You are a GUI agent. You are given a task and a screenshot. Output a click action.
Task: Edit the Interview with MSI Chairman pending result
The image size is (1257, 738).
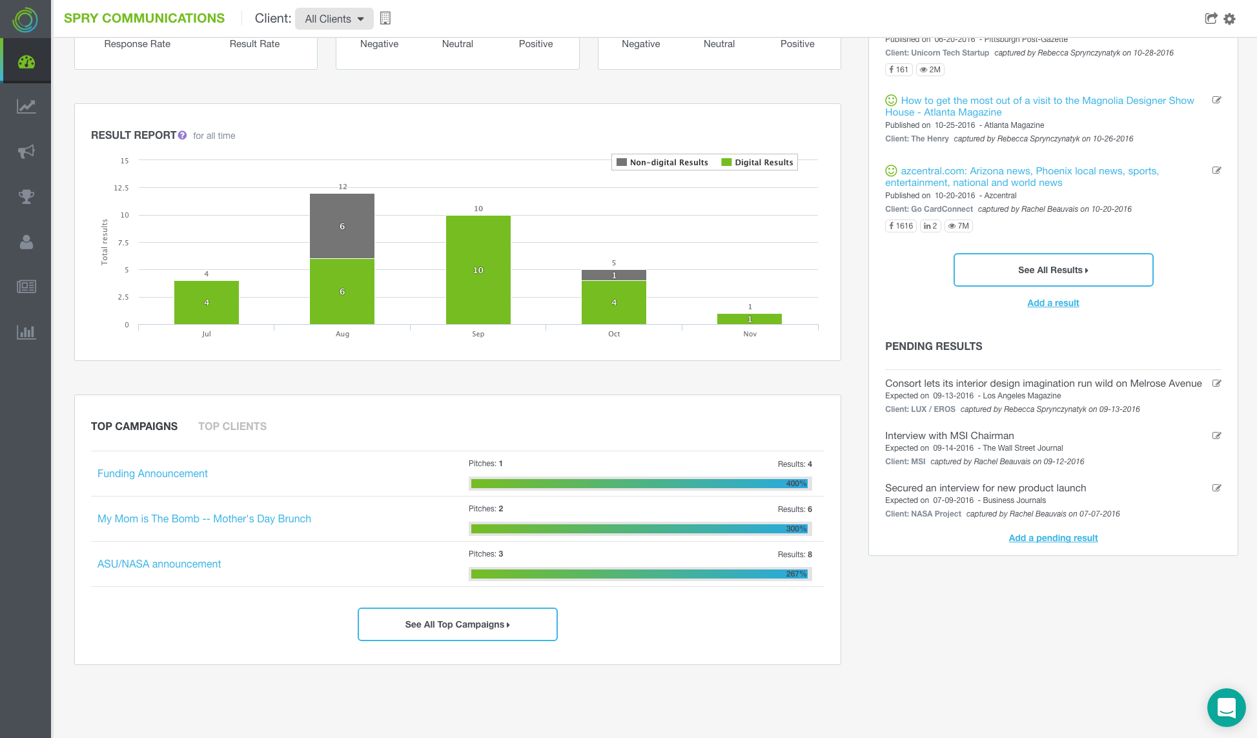tap(1216, 436)
